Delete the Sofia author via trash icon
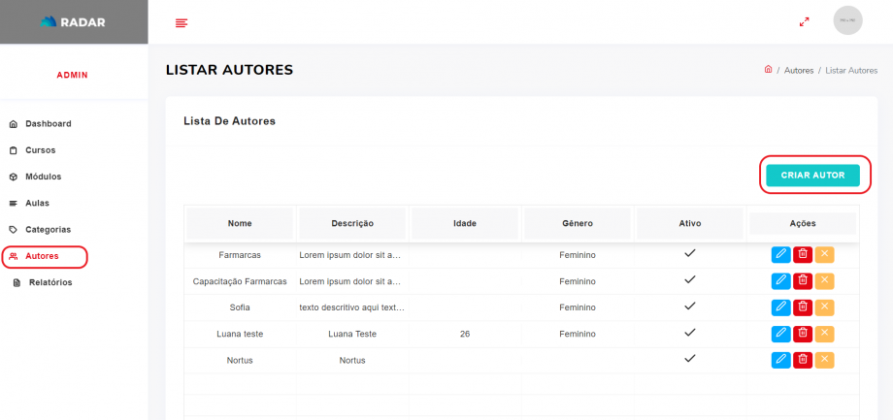Screen dimensions: 893x420 click(x=803, y=307)
